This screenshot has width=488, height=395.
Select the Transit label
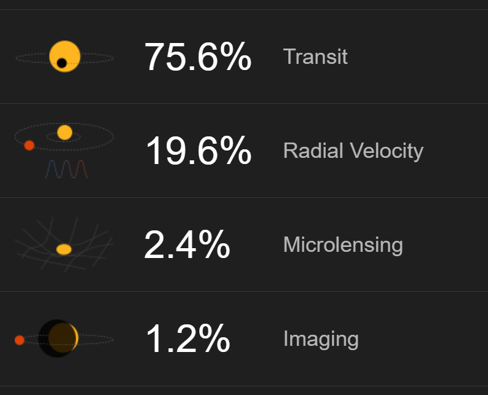click(x=315, y=57)
